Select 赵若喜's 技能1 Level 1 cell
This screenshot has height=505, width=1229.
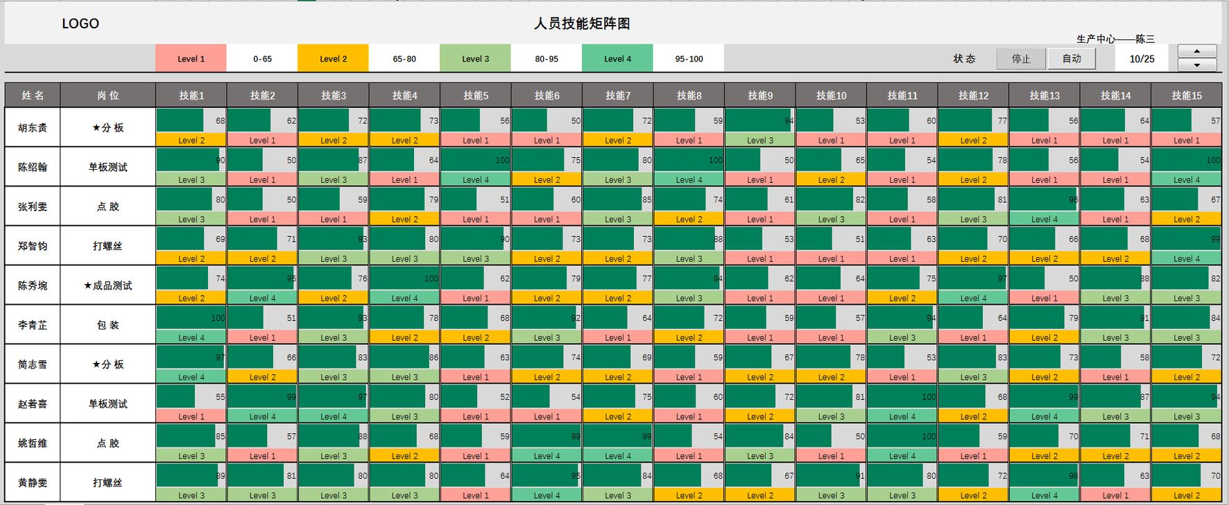click(191, 416)
